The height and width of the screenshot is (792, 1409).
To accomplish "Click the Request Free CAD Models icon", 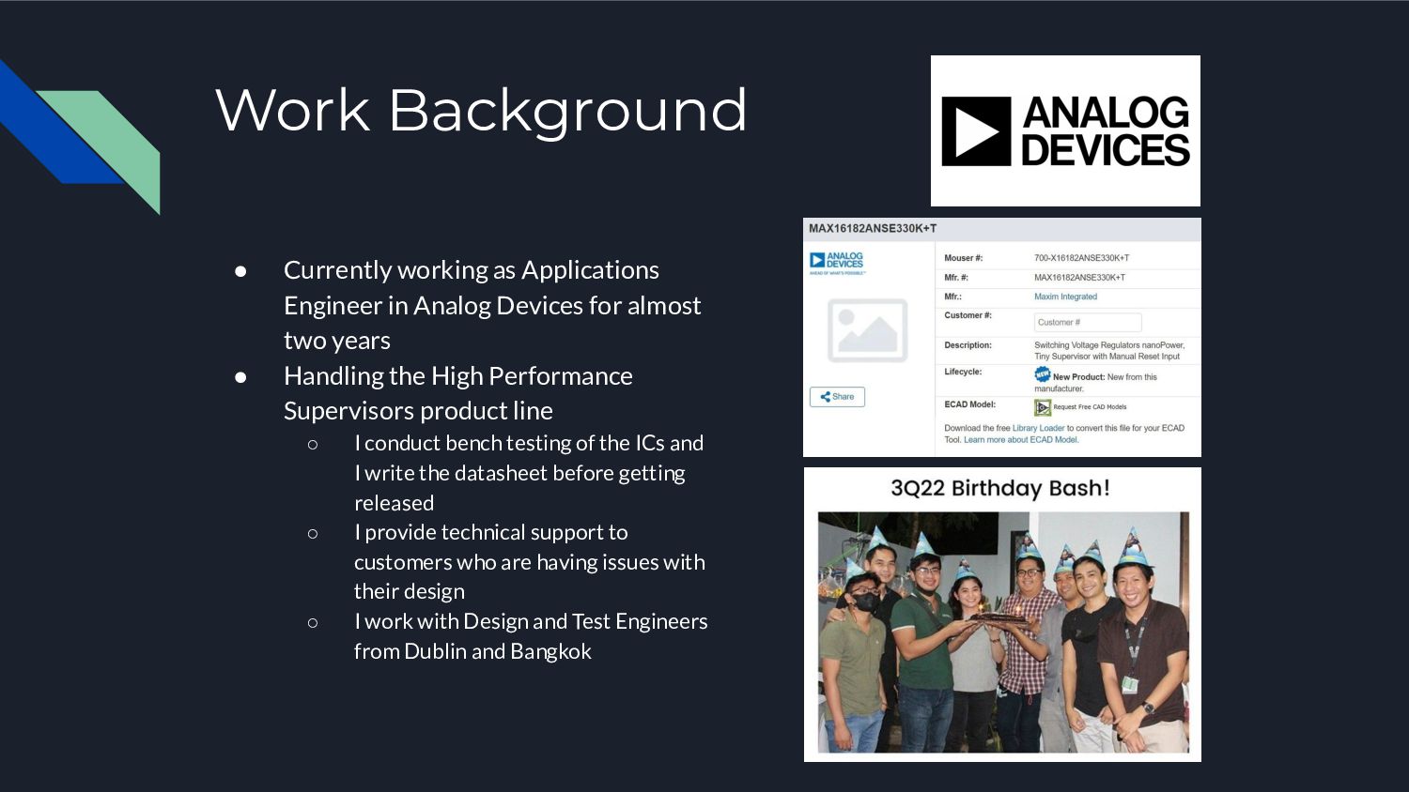I will (1043, 407).
